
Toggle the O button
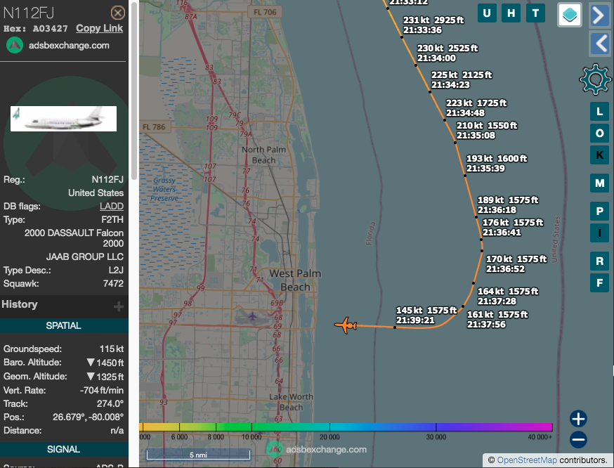click(x=599, y=133)
